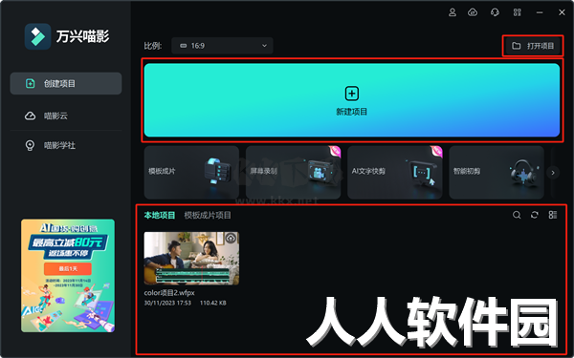This screenshot has width=574, height=358.
Task: Open the cloud download icon in title bar
Action: (x=473, y=12)
